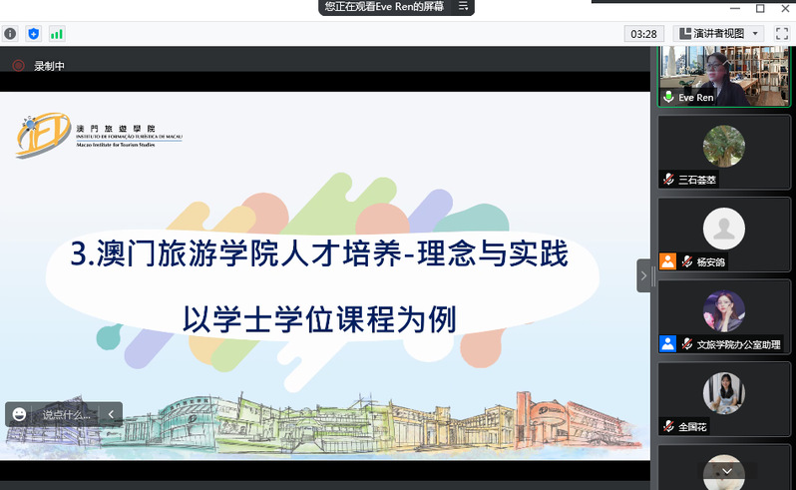This screenshot has height=490, width=796.
Task: Click the grip handle on sharing banner
Action: [x=463, y=6]
